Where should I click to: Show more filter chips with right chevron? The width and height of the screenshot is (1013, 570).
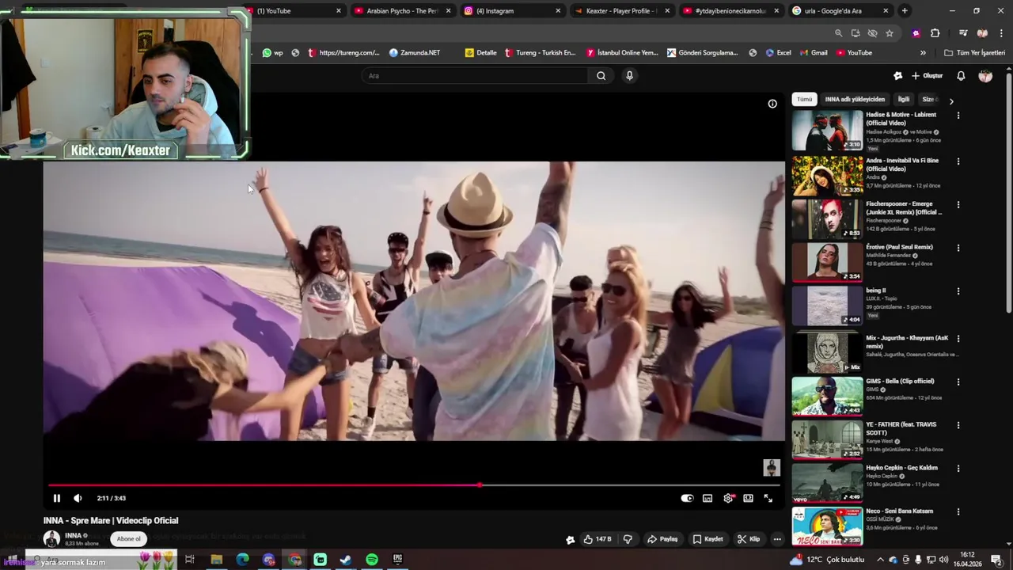(x=951, y=101)
